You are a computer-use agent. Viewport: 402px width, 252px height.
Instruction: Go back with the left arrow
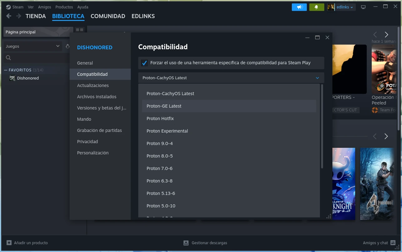[9, 16]
